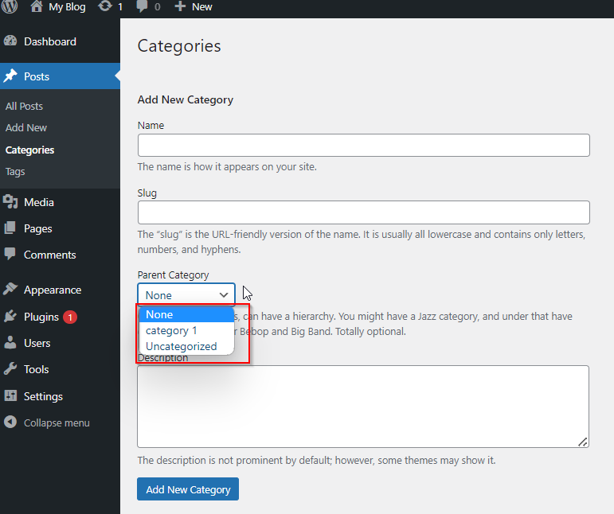614x514 pixels.
Task: Open Categories submenu link
Action: coord(29,150)
